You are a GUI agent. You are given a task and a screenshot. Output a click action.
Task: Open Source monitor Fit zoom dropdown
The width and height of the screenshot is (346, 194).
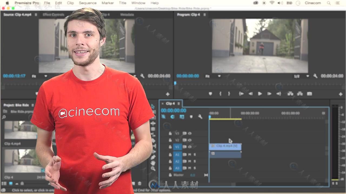pos(39,76)
